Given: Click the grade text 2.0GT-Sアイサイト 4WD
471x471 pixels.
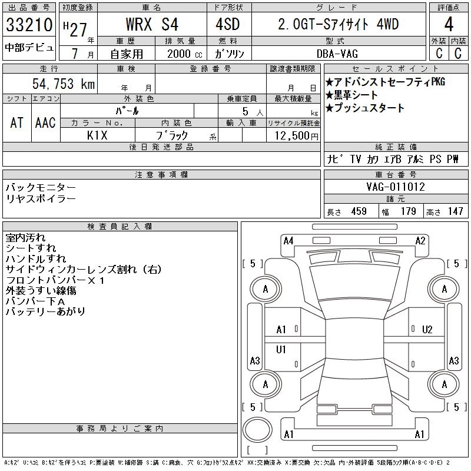Looking at the screenshot, I should (x=338, y=25).
